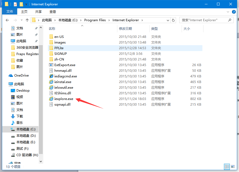Select the sqmapi.dll file icon
This screenshot has height=172, width=239.
(51, 104)
